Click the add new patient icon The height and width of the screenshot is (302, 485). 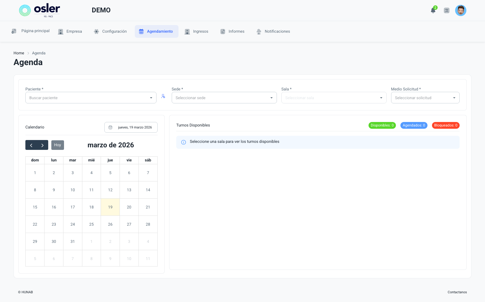pyautogui.click(x=163, y=96)
